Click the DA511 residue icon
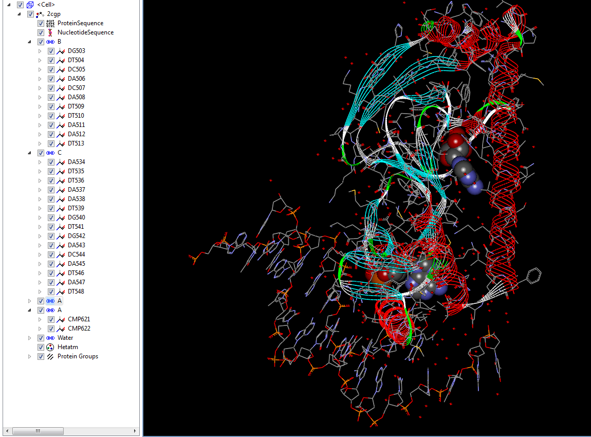Image resolution: width=591 pixels, height=437 pixels. 60,125
